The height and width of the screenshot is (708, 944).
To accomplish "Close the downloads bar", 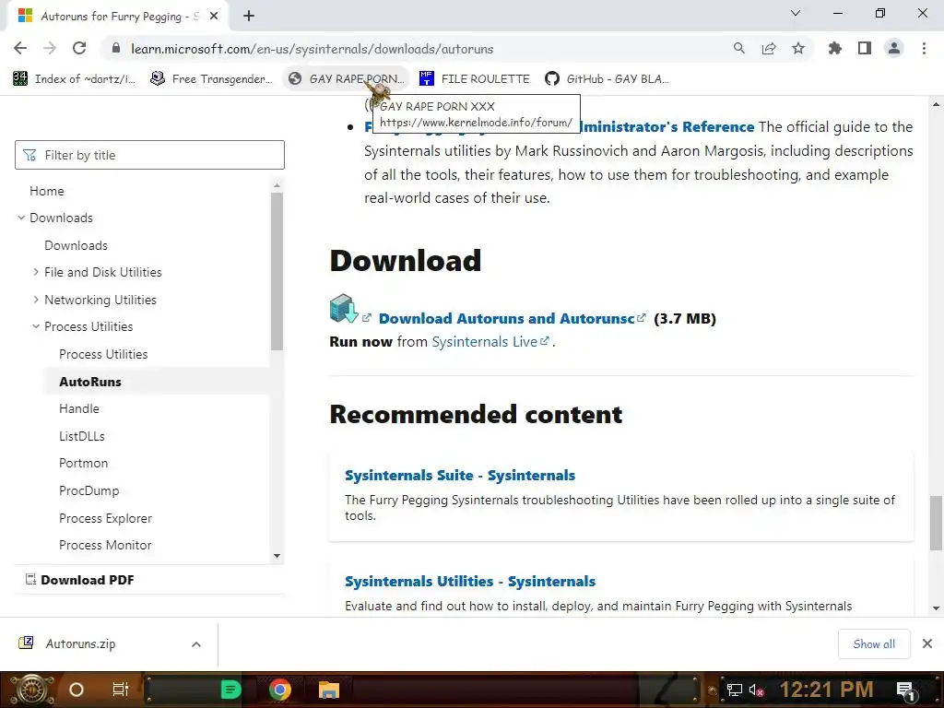I will pyautogui.click(x=927, y=643).
